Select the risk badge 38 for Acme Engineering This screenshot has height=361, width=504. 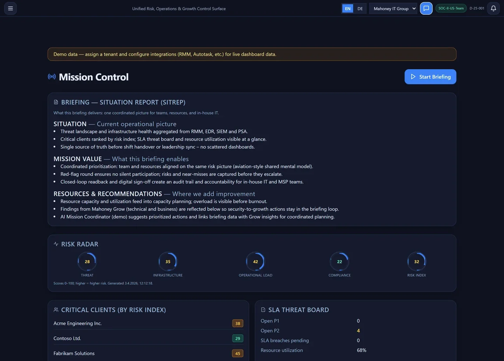(238, 323)
